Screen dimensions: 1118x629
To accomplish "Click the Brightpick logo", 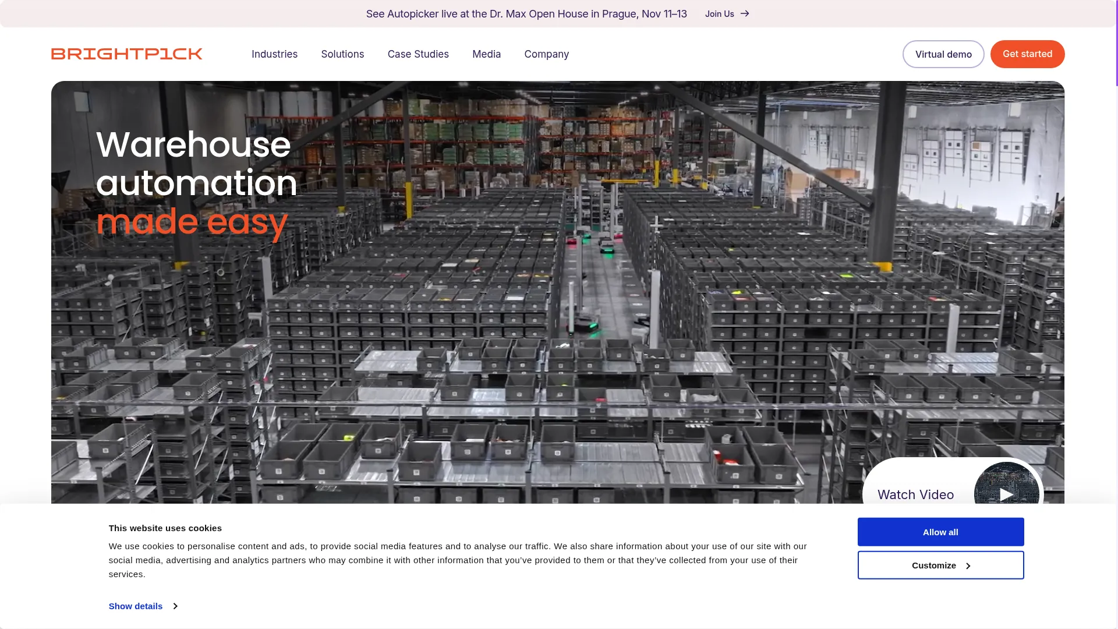I will coord(127,54).
